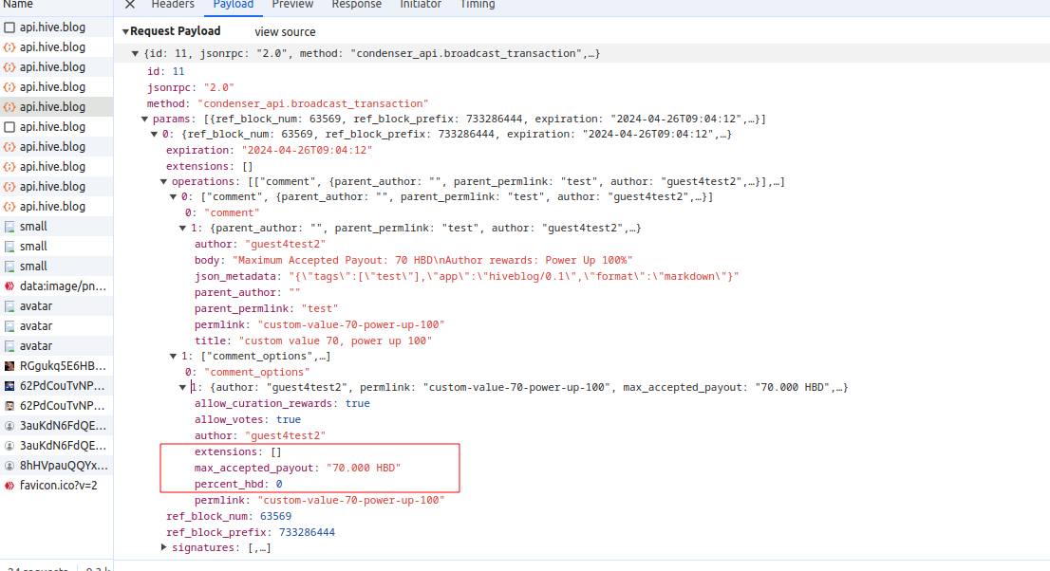The height and width of the screenshot is (571, 1050).
Task: Close the request details pane with X
Action: point(130,5)
